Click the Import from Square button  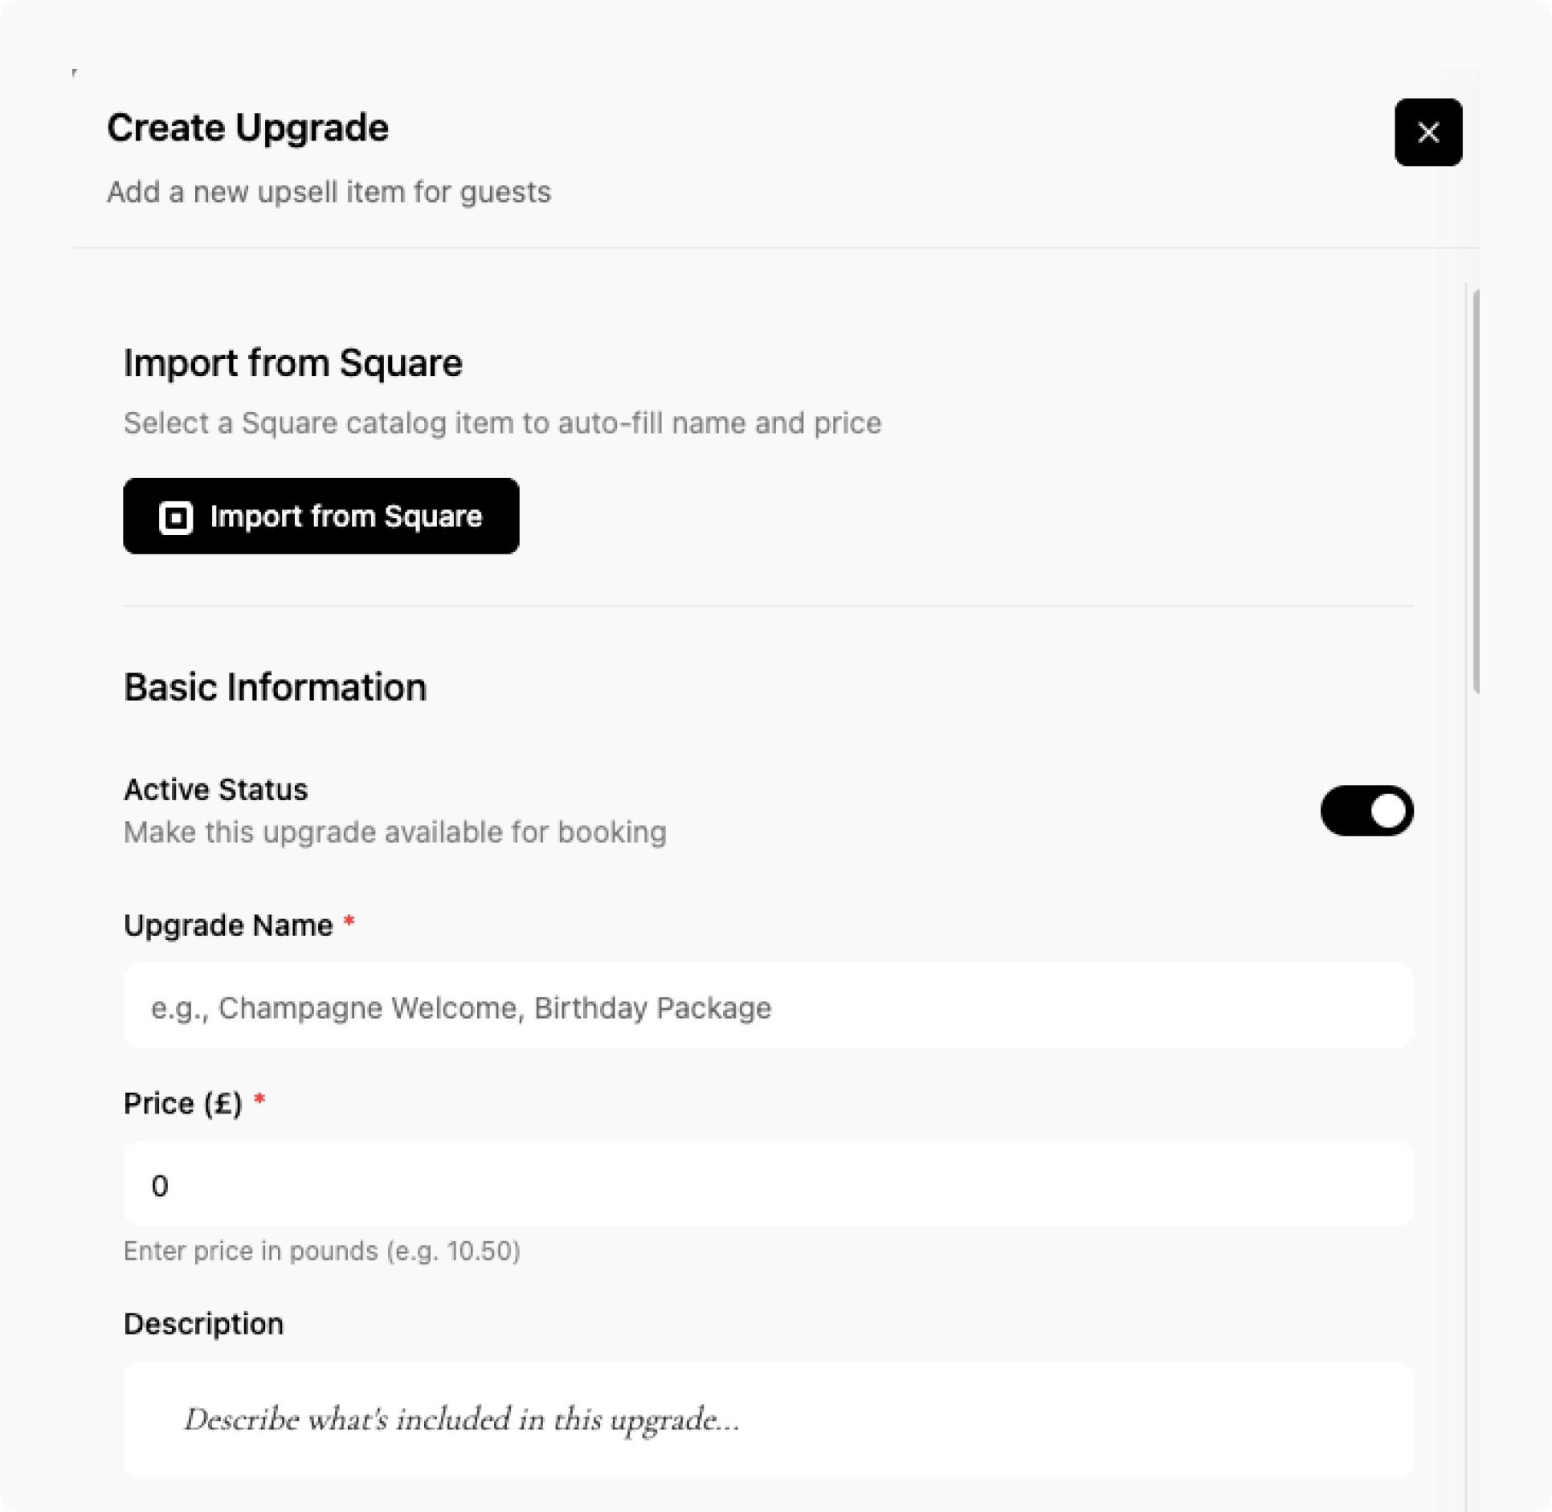tap(321, 516)
